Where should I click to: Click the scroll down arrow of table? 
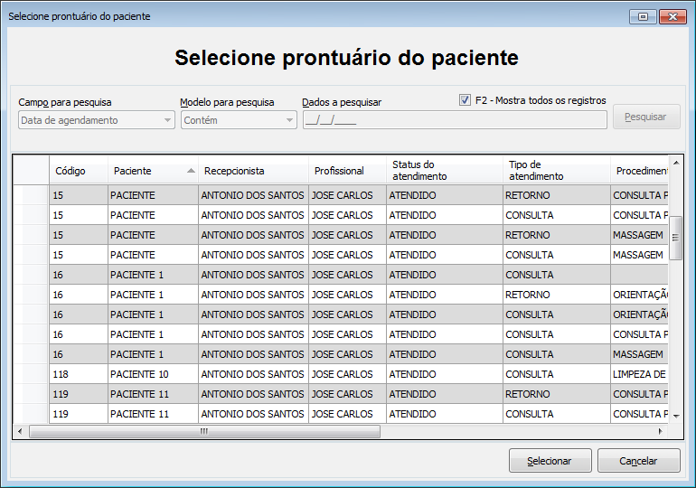coord(676,416)
